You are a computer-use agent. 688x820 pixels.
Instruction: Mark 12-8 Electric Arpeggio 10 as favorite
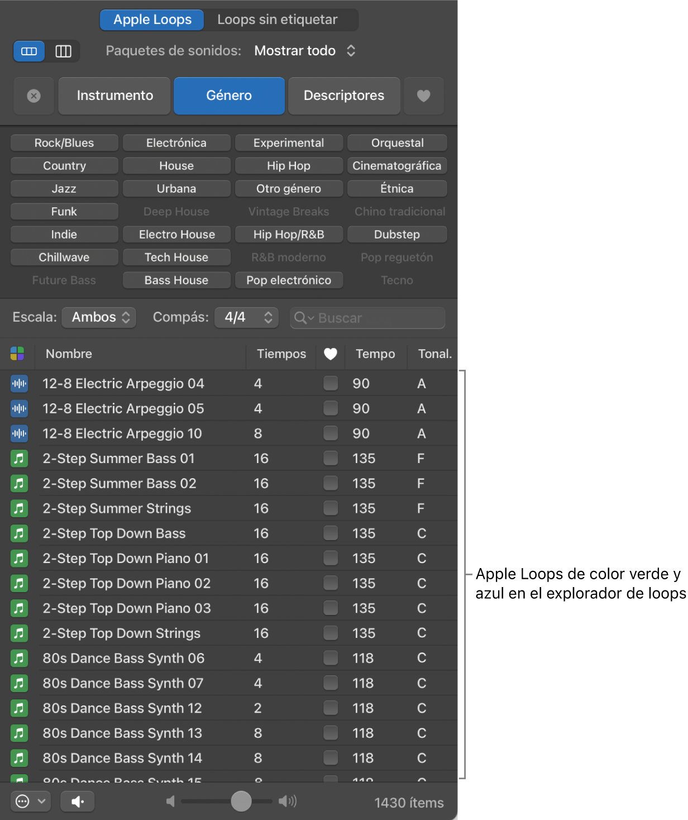tap(331, 433)
